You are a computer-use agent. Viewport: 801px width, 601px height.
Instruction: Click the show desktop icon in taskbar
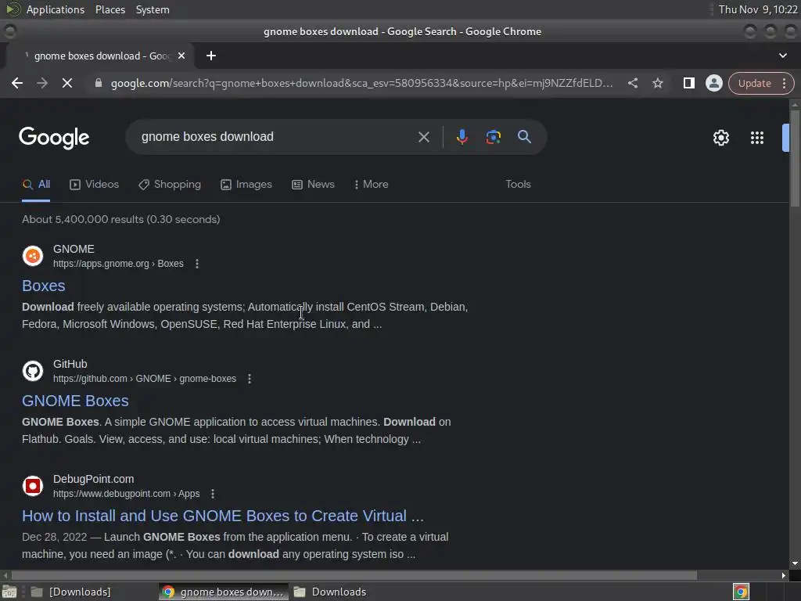(x=9, y=592)
